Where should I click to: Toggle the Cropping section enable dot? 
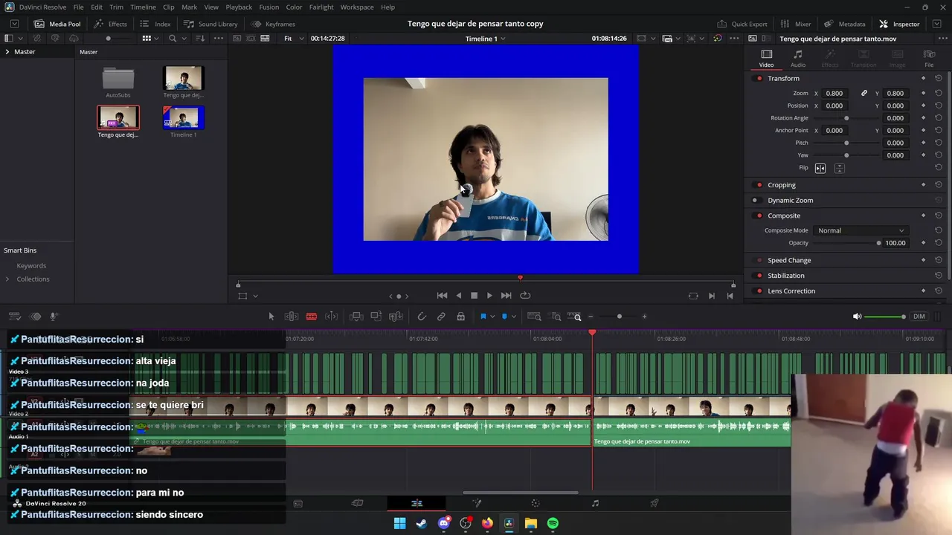pos(759,185)
